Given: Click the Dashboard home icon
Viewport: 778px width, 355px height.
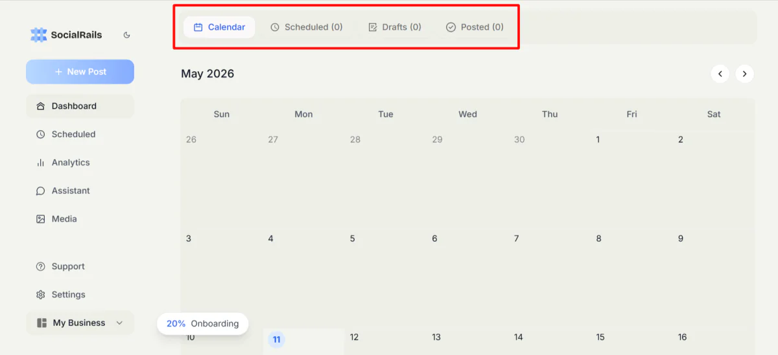Looking at the screenshot, I should [40, 106].
